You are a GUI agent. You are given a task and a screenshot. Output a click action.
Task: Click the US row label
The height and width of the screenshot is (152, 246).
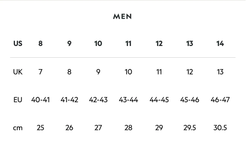pyautogui.click(x=18, y=44)
